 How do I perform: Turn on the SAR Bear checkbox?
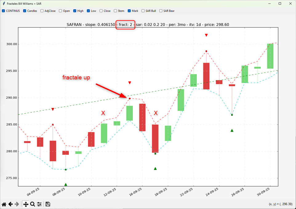(x=161, y=11)
